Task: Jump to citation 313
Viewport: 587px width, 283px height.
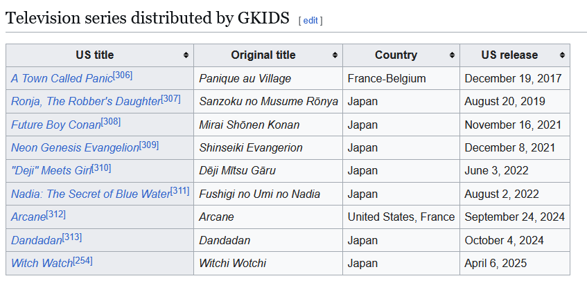Action: 72,237
